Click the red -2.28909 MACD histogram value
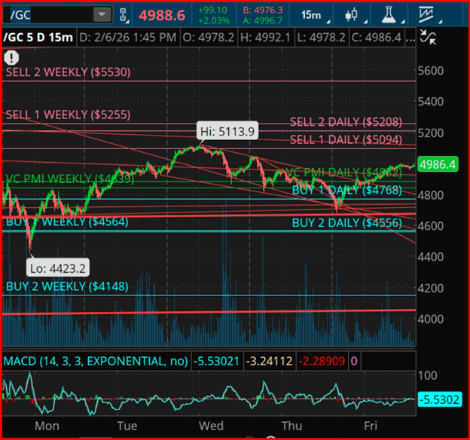The height and width of the screenshot is (440, 470). click(x=323, y=362)
